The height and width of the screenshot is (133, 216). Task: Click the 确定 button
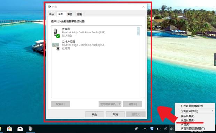point(94,114)
